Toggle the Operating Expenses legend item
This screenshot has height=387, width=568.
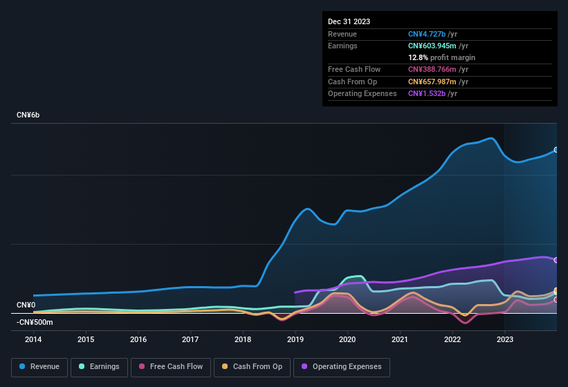click(341, 367)
